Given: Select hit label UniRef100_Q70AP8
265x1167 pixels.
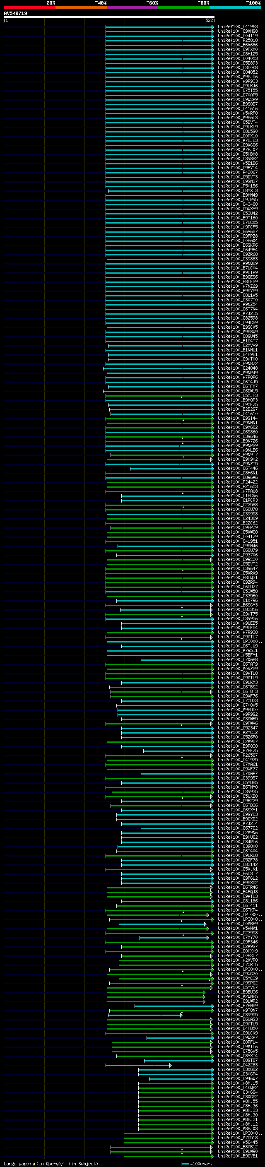Looking at the screenshot, I should tap(238, 659).
